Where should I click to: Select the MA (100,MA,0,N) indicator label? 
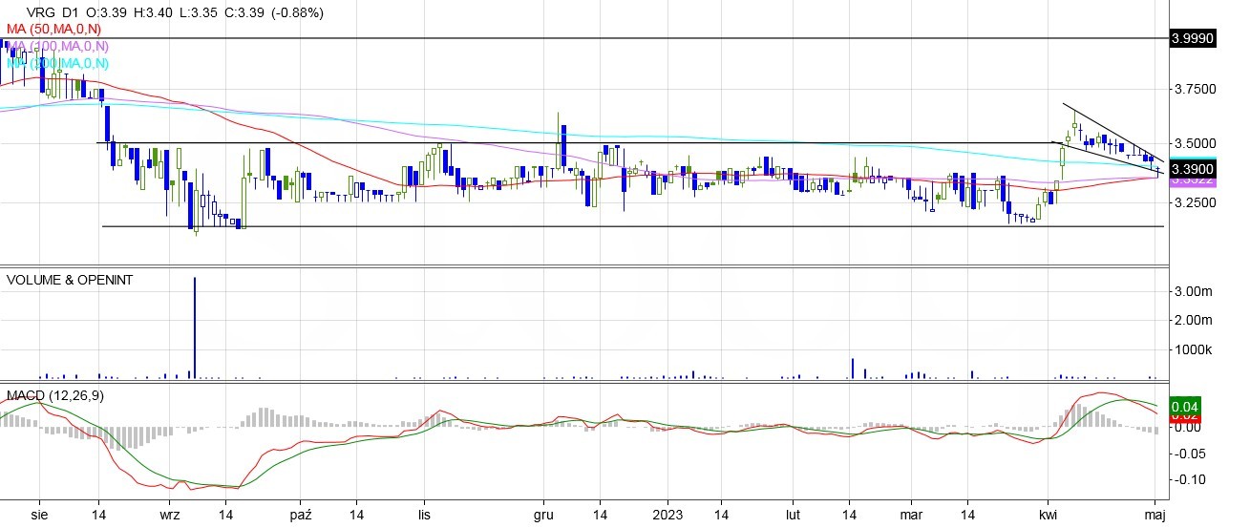(x=57, y=46)
